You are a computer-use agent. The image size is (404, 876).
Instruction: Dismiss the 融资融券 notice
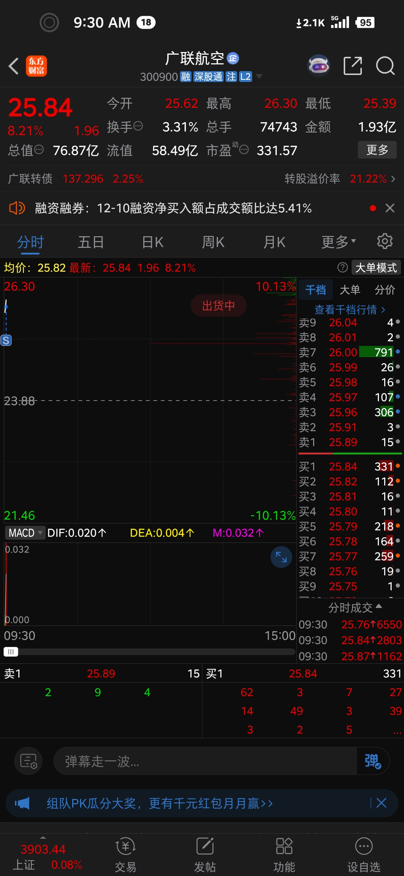coord(390,208)
